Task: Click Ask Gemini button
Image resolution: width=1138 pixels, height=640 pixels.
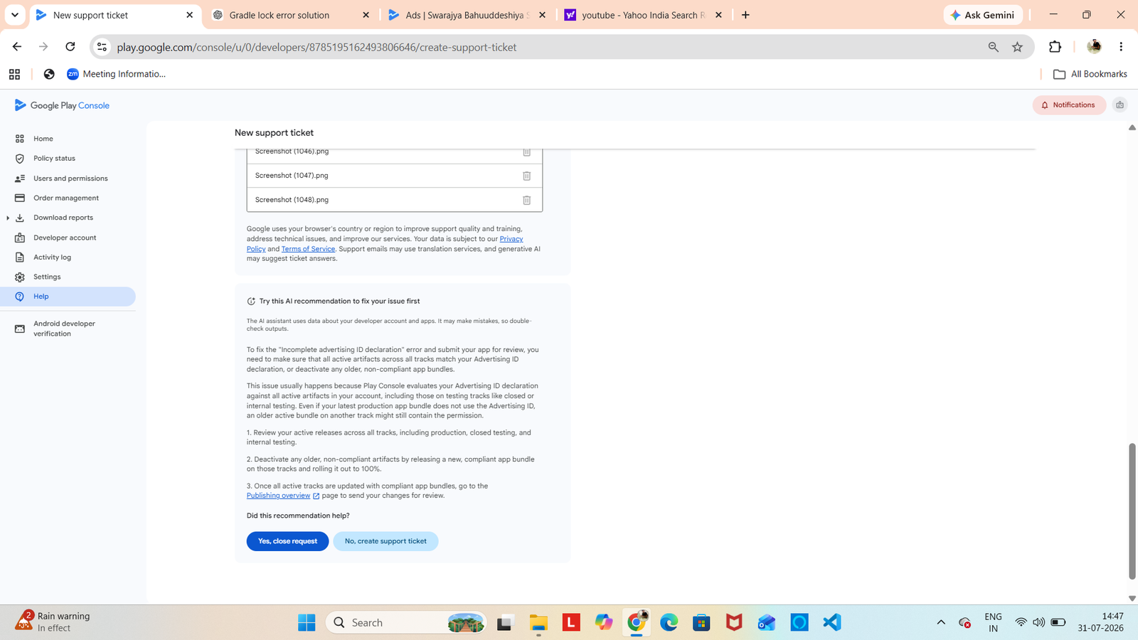Action: 983,15
